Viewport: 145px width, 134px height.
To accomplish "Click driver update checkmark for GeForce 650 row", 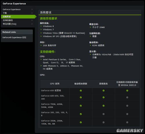I will coord(81,91).
